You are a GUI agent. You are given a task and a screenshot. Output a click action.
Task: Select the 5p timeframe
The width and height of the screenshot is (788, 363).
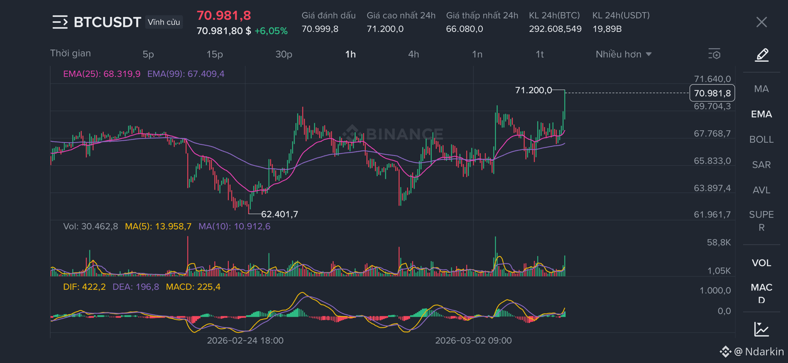coord(148,54)
